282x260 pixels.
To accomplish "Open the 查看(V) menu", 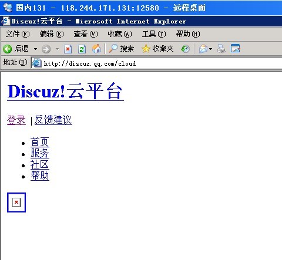I will click(x=86, y=34).
